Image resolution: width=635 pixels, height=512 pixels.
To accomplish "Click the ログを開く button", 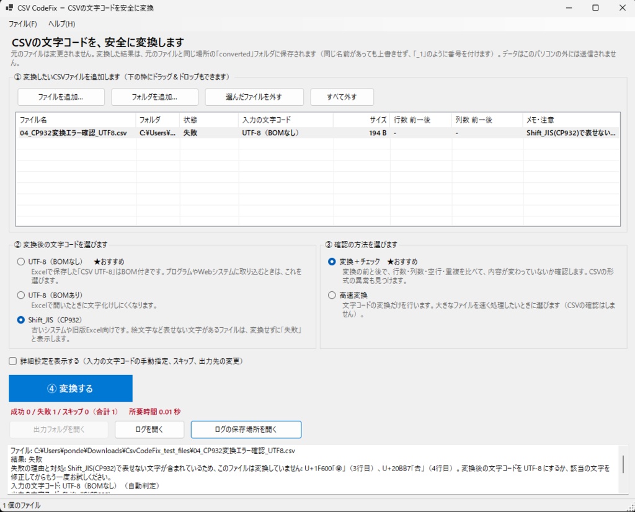I will click(149, 430).
